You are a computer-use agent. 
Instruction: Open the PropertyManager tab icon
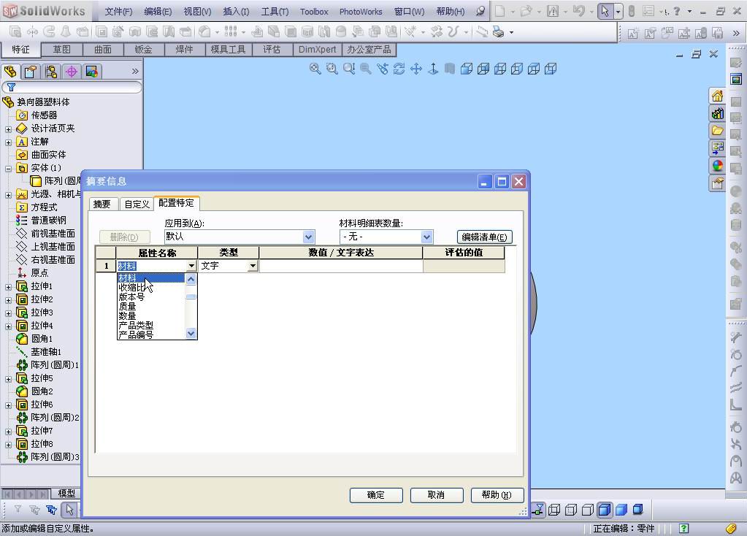click(31, 72)
